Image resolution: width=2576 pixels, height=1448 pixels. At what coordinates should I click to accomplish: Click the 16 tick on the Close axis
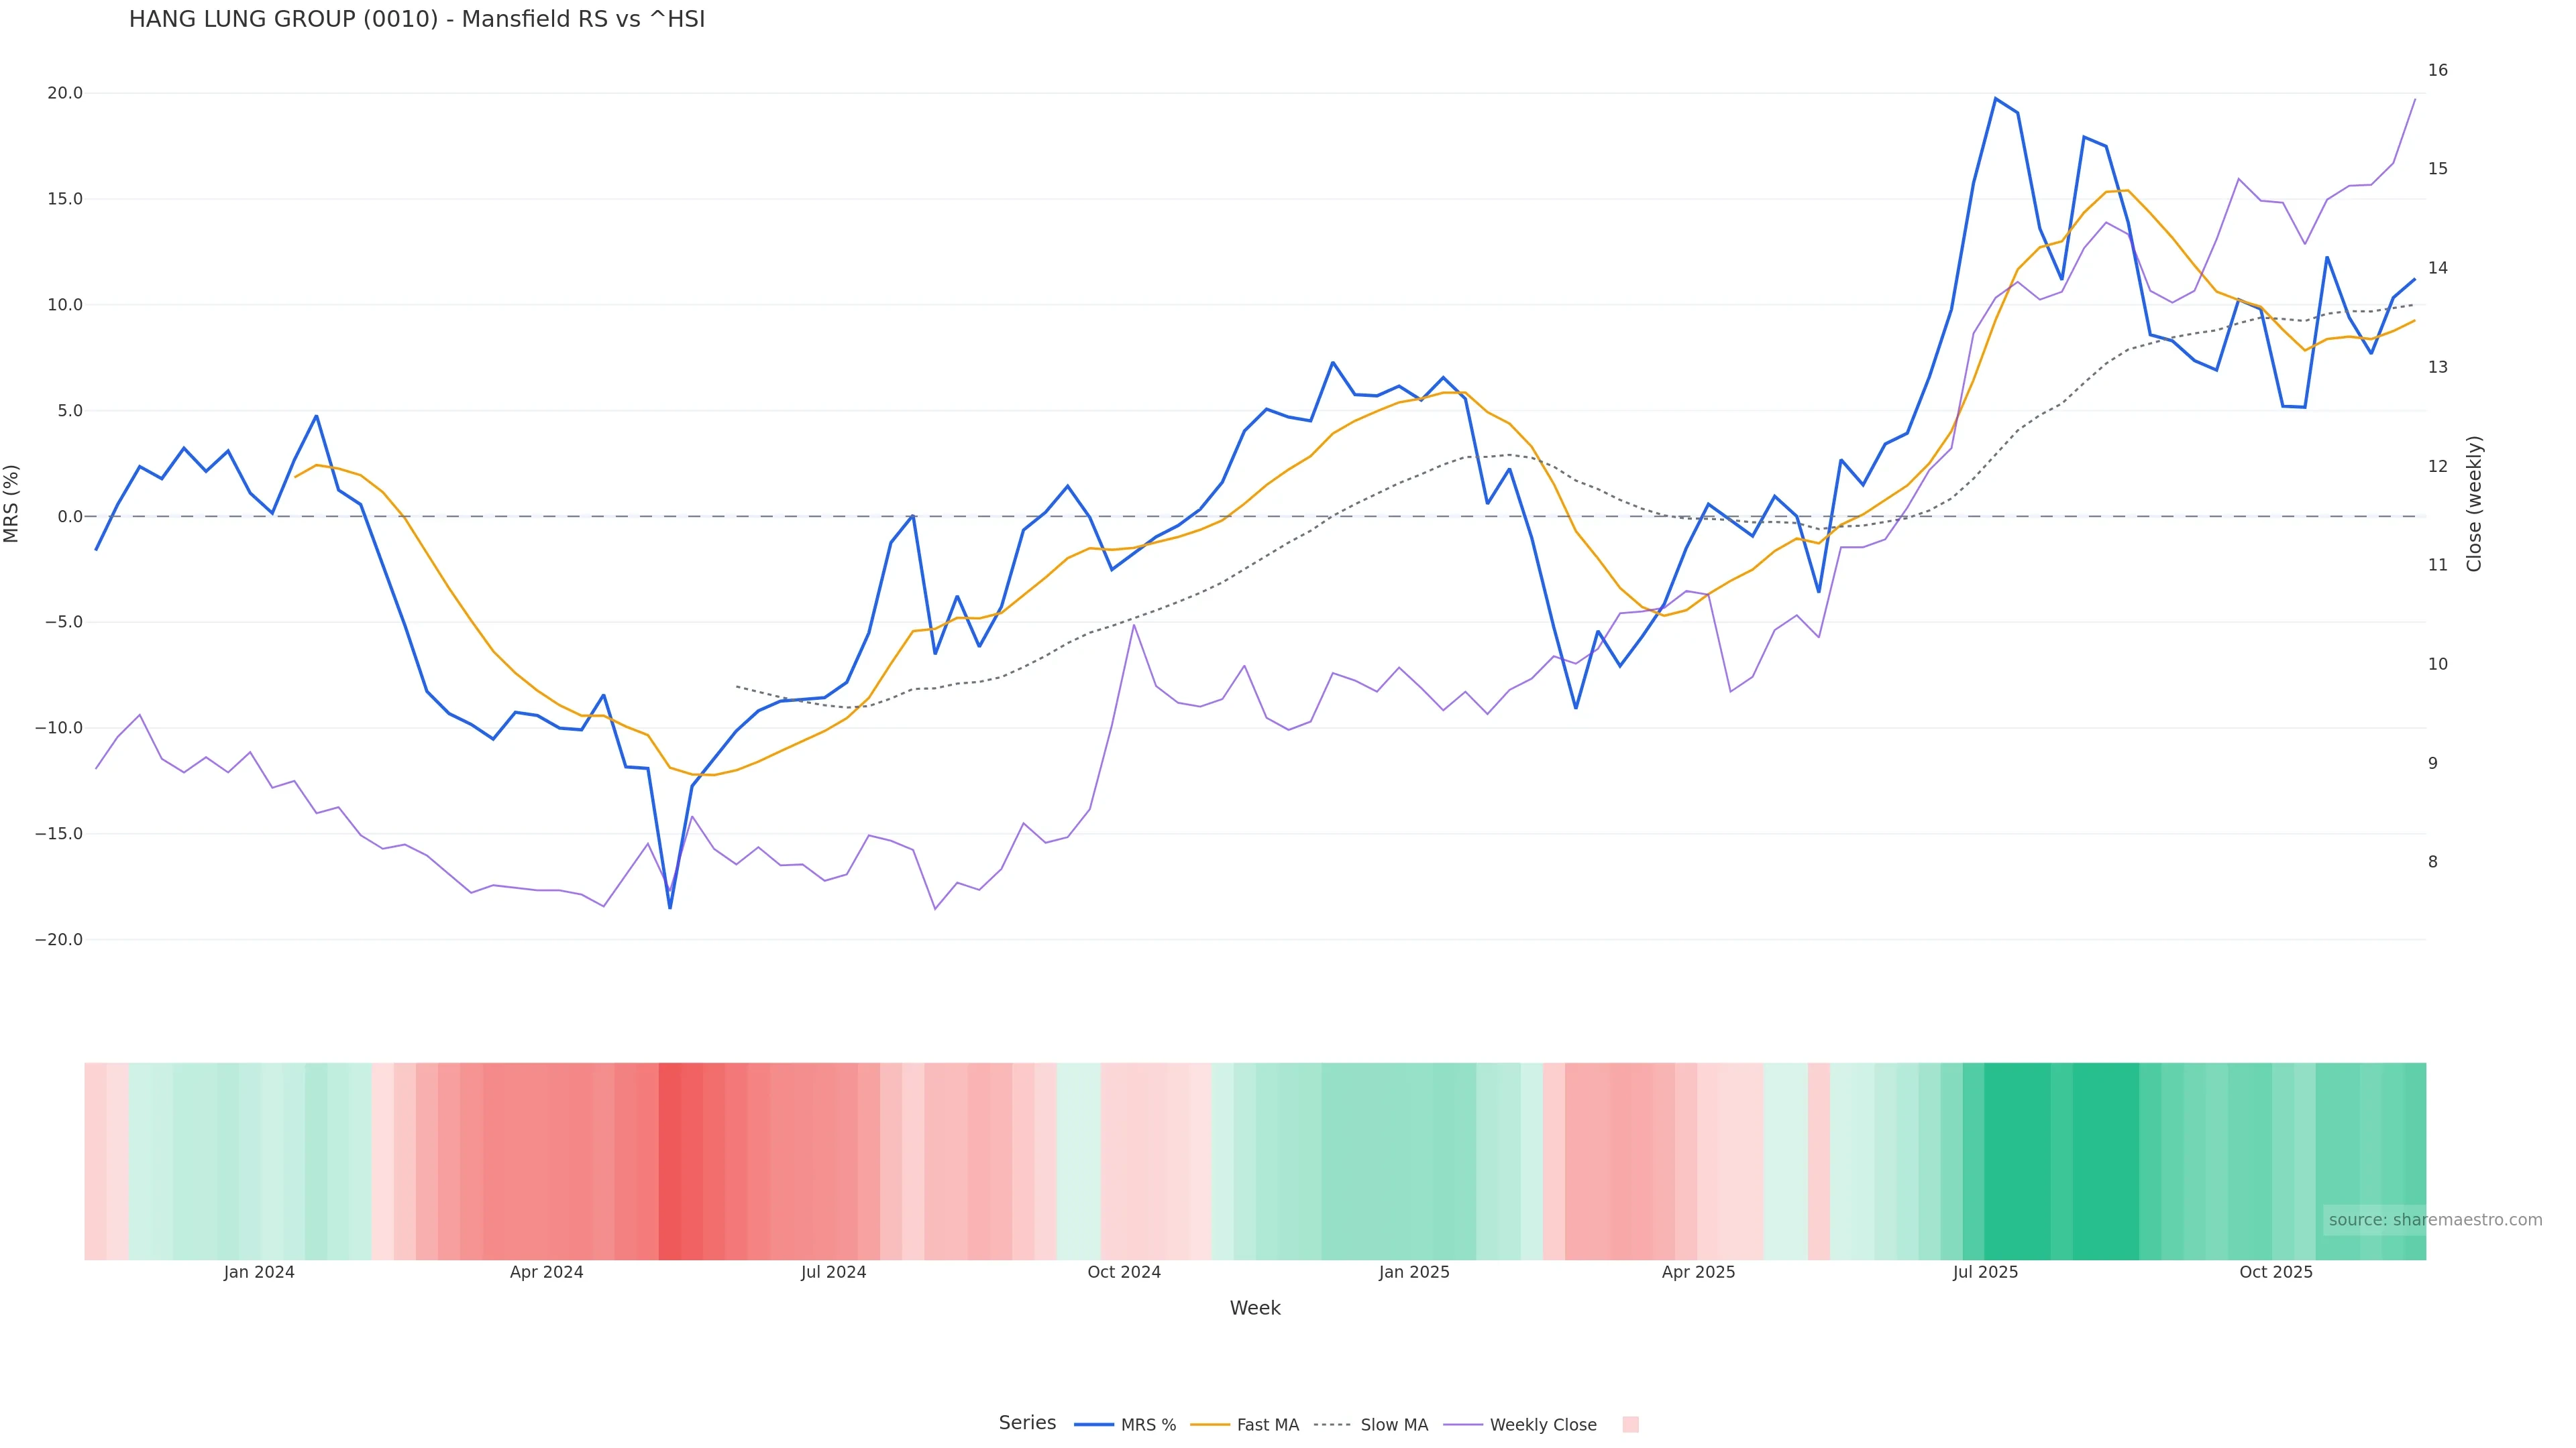click(2438, 70)
